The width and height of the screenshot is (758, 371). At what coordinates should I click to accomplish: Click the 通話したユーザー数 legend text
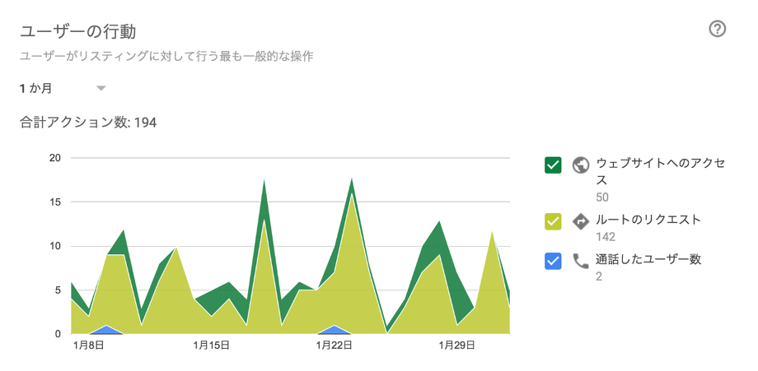(648, 259)
